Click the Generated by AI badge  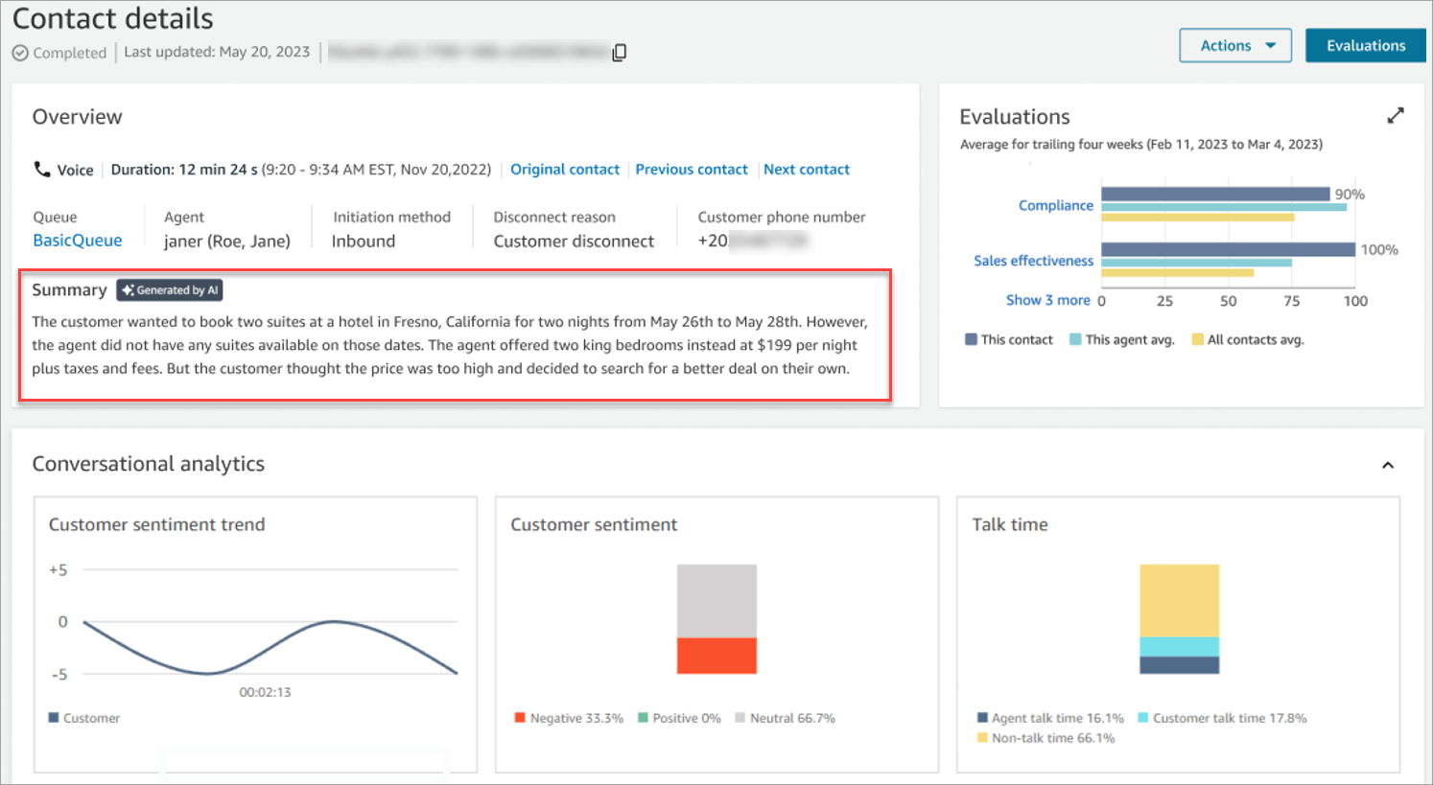[x=169, y=289]
